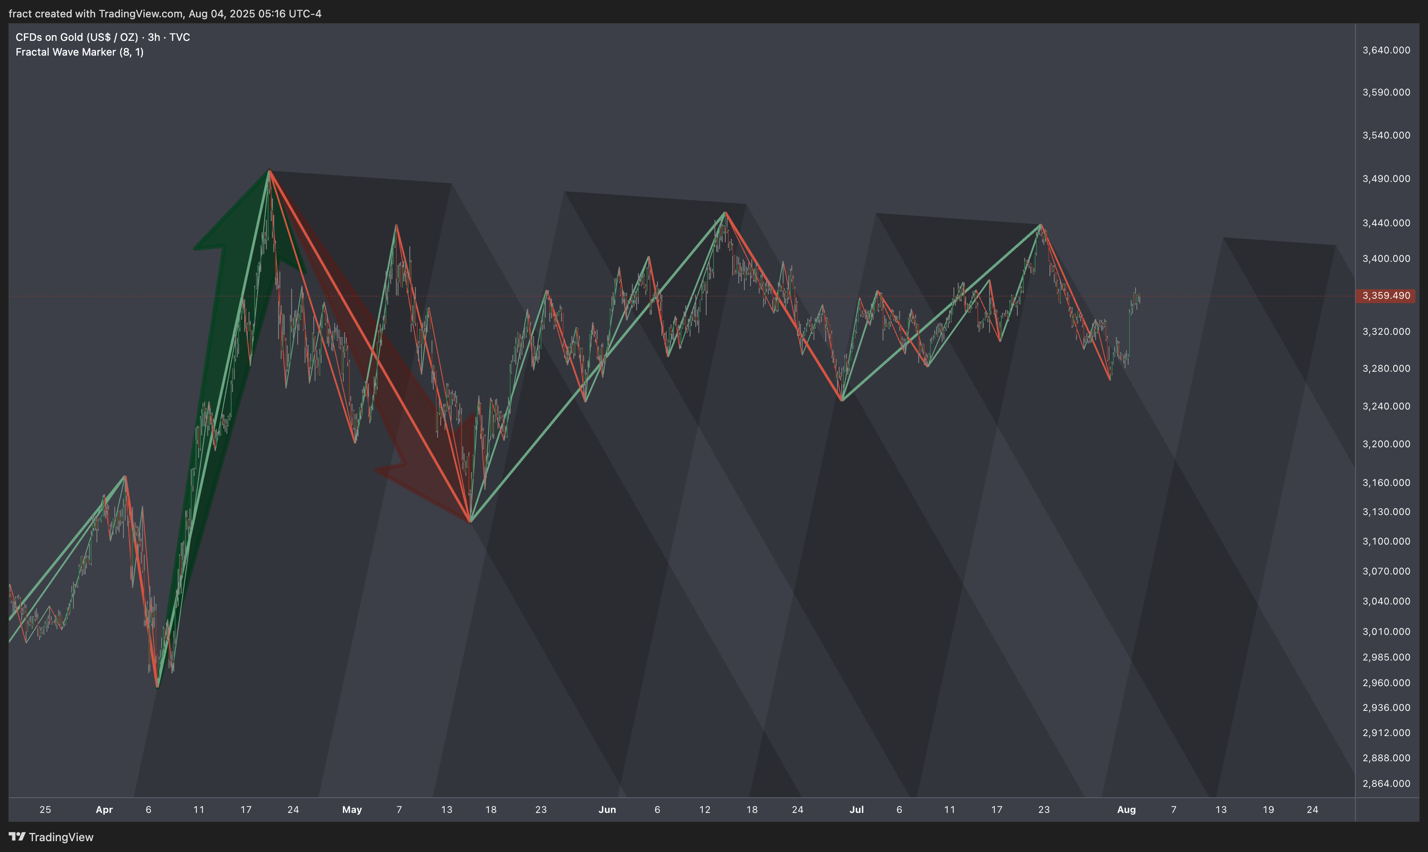Click the current price label 3,359.490
The image size is (1428, 852).
[x=1385, y=296]
